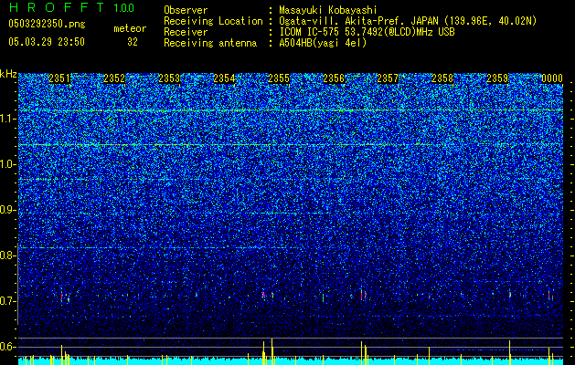
Task: Click the 2355 time marker
Action: pyautogui.click(x=279, y=78)
